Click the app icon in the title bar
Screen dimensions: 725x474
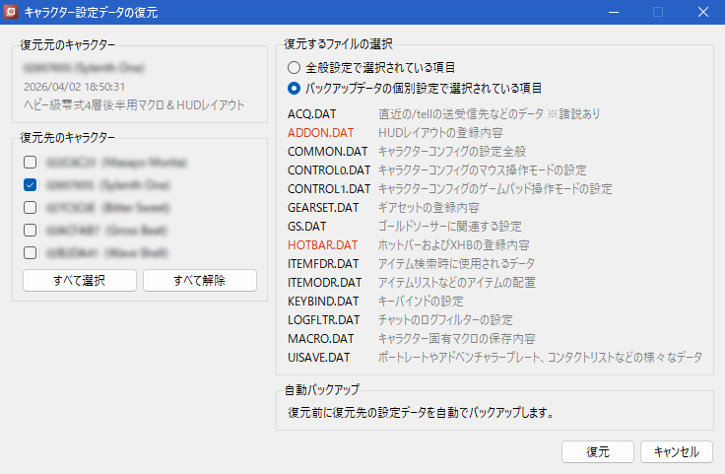[x=12, y=13]
